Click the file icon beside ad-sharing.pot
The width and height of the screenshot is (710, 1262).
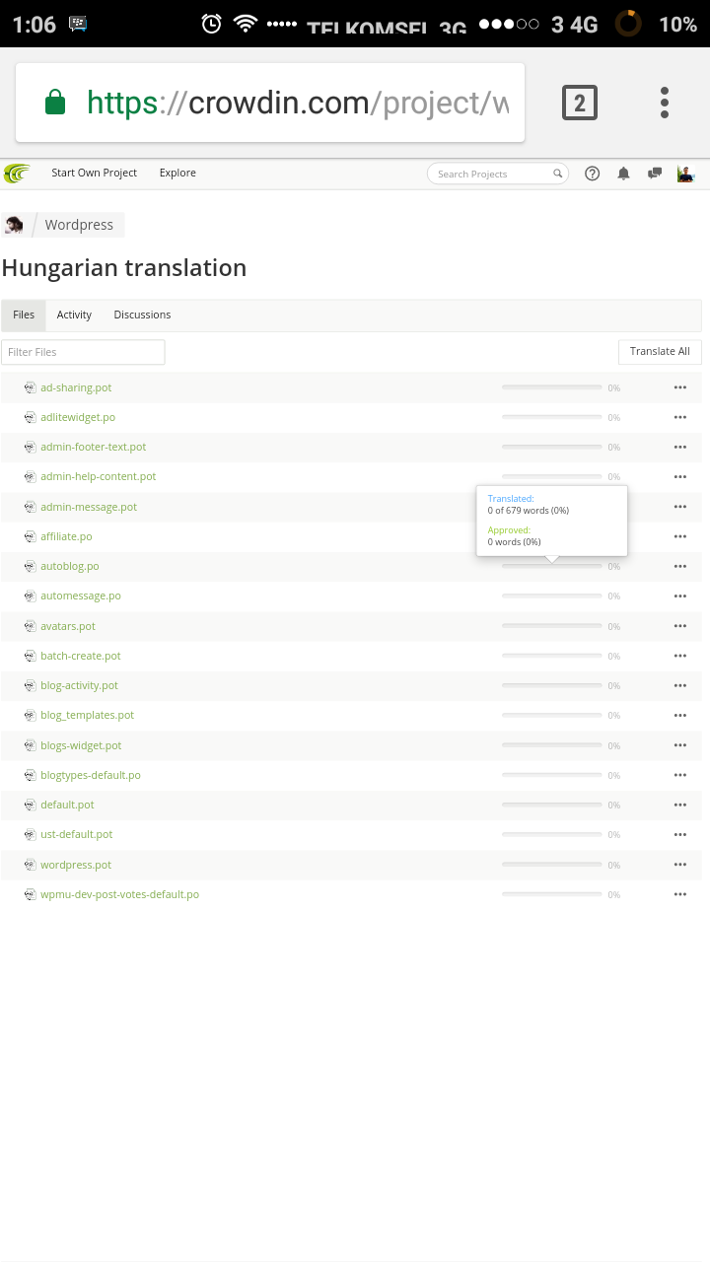tap(30, 387)
